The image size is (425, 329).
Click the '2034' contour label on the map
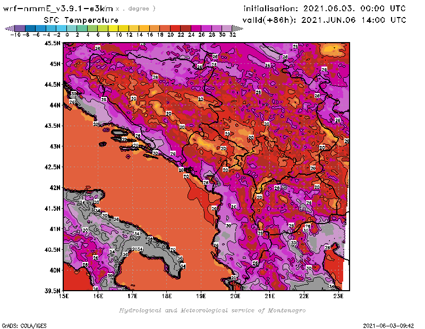point(138,249)
